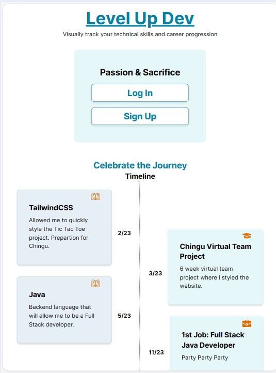Click the book icon on TailwindCSS card
Image resolution: width=276 pixels, height=373 pixels.
coord(95,196)
